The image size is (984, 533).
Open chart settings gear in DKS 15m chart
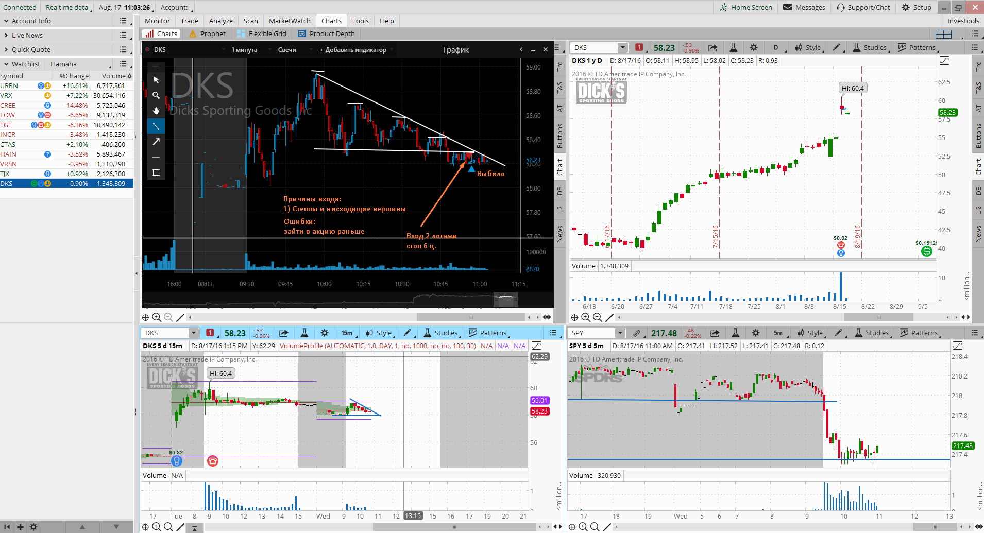pyautogui.click(x=325, y=333)
